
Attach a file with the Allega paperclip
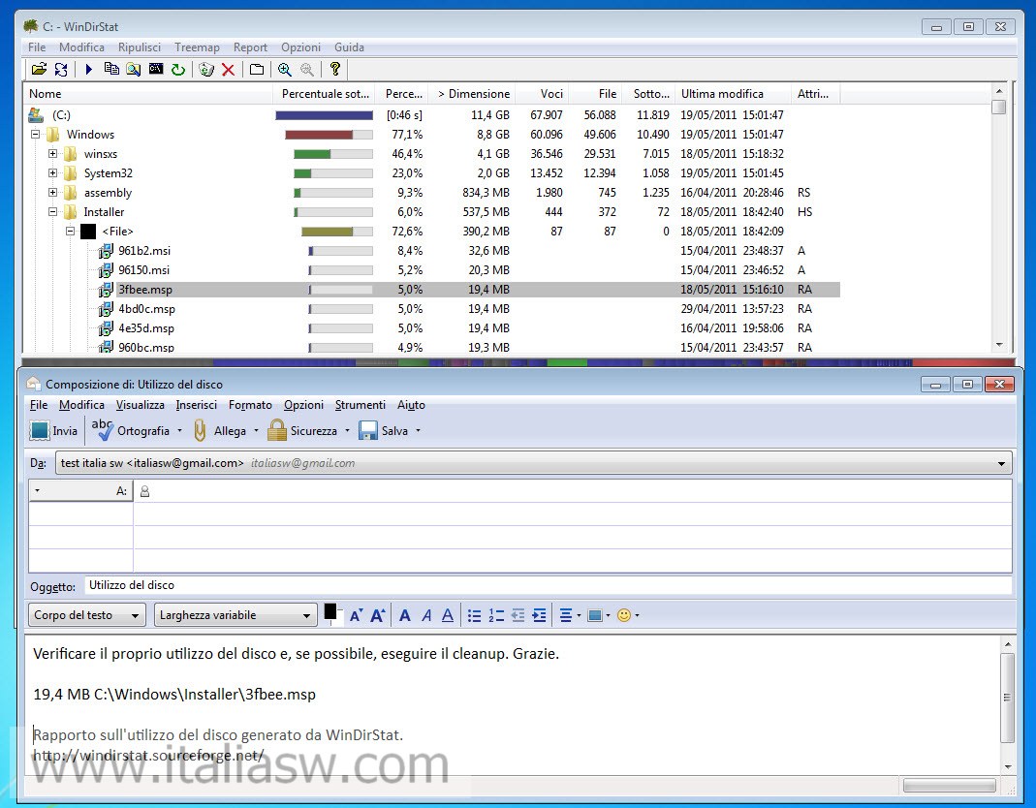(220, 431)
